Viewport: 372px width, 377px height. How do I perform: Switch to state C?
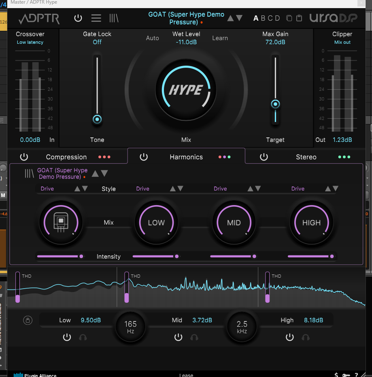pos(270,18)
